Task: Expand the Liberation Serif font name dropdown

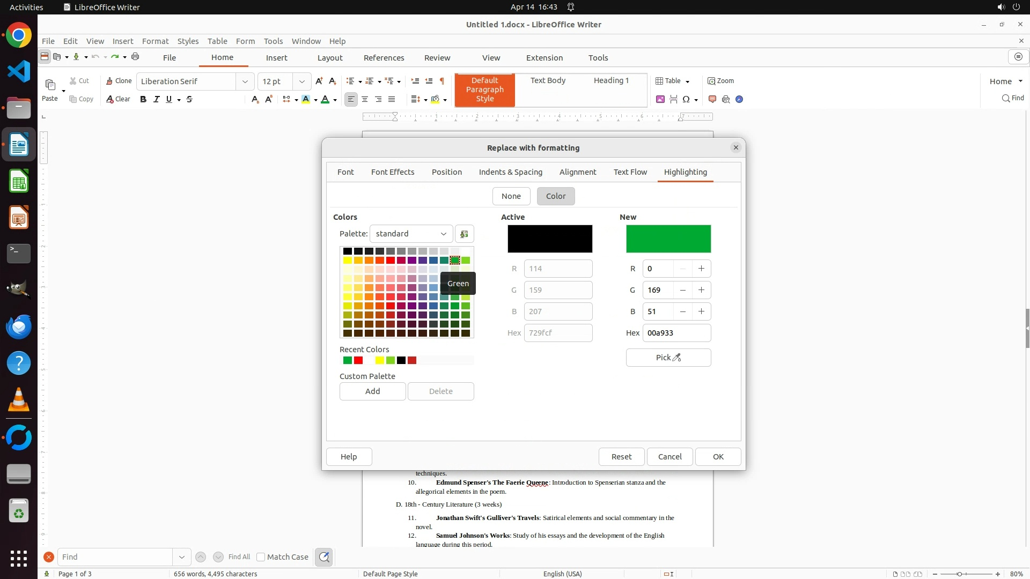Action: click(x=245, y=81)
